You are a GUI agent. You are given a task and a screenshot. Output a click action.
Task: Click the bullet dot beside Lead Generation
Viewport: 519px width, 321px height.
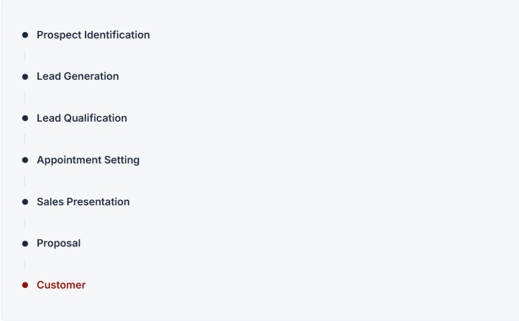(x=25, y=77)
